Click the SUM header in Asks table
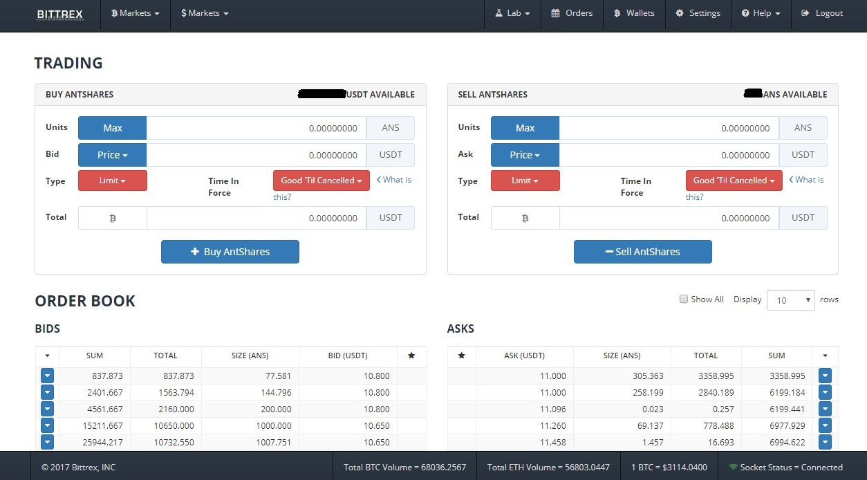 coord(776,356)
